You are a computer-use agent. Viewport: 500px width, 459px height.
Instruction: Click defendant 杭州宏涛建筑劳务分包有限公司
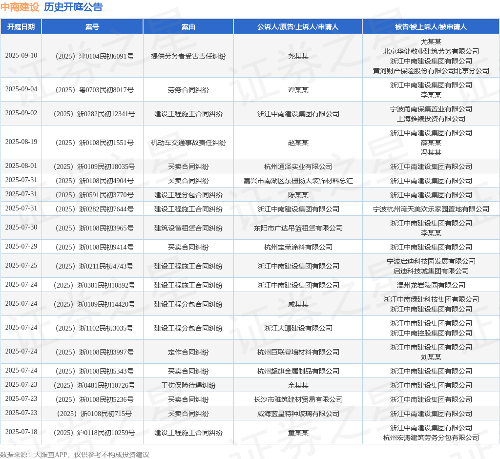tap(431, 438)
